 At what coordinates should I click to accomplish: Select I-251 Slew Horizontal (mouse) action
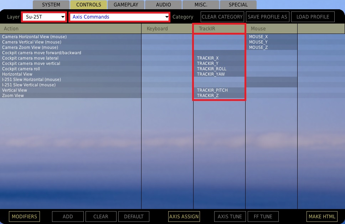[x=71, y=79]
